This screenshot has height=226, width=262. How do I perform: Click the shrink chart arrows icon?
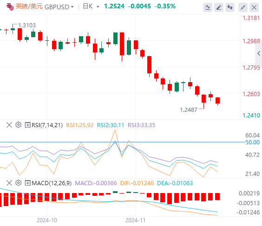point(243,7)
